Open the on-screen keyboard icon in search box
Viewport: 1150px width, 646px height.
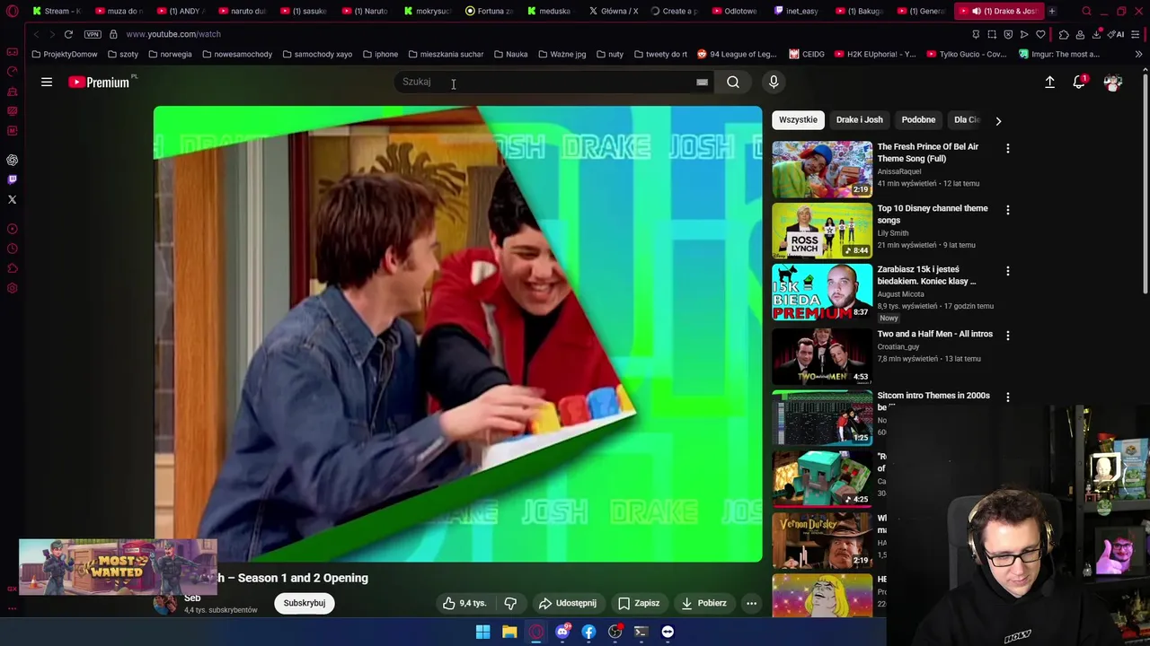point(702,82)
